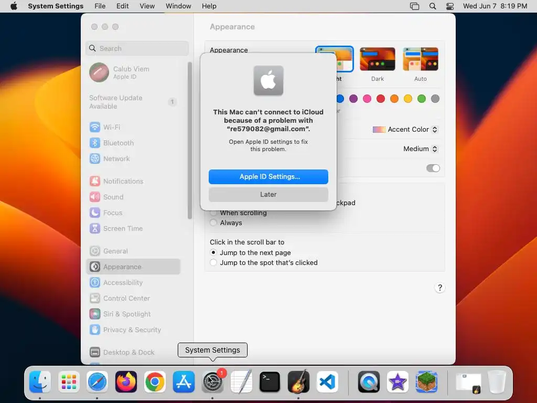Choose the red accent color
Viewport: 537px width, 403px height.
click(381, 99)
